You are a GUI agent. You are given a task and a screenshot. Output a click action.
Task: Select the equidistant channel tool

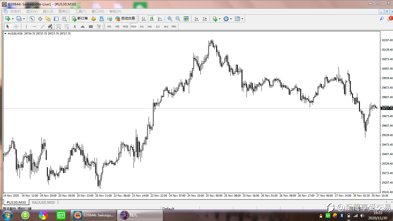tap(50, 26)
